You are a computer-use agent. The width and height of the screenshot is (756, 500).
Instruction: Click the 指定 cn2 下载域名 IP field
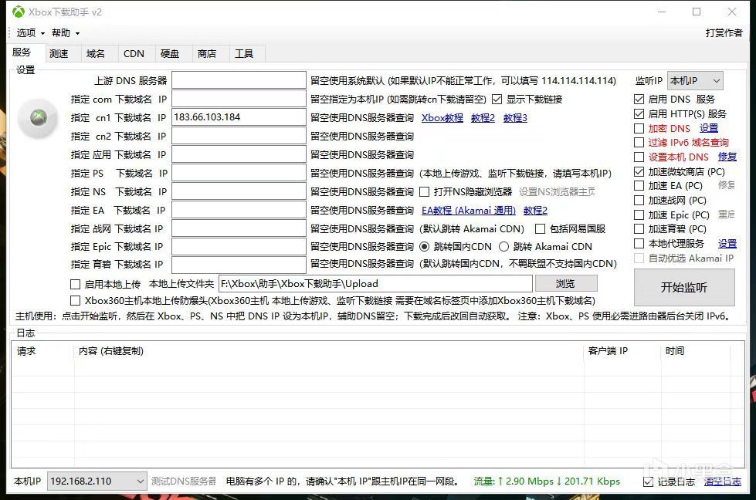click(x=239, y=136)
